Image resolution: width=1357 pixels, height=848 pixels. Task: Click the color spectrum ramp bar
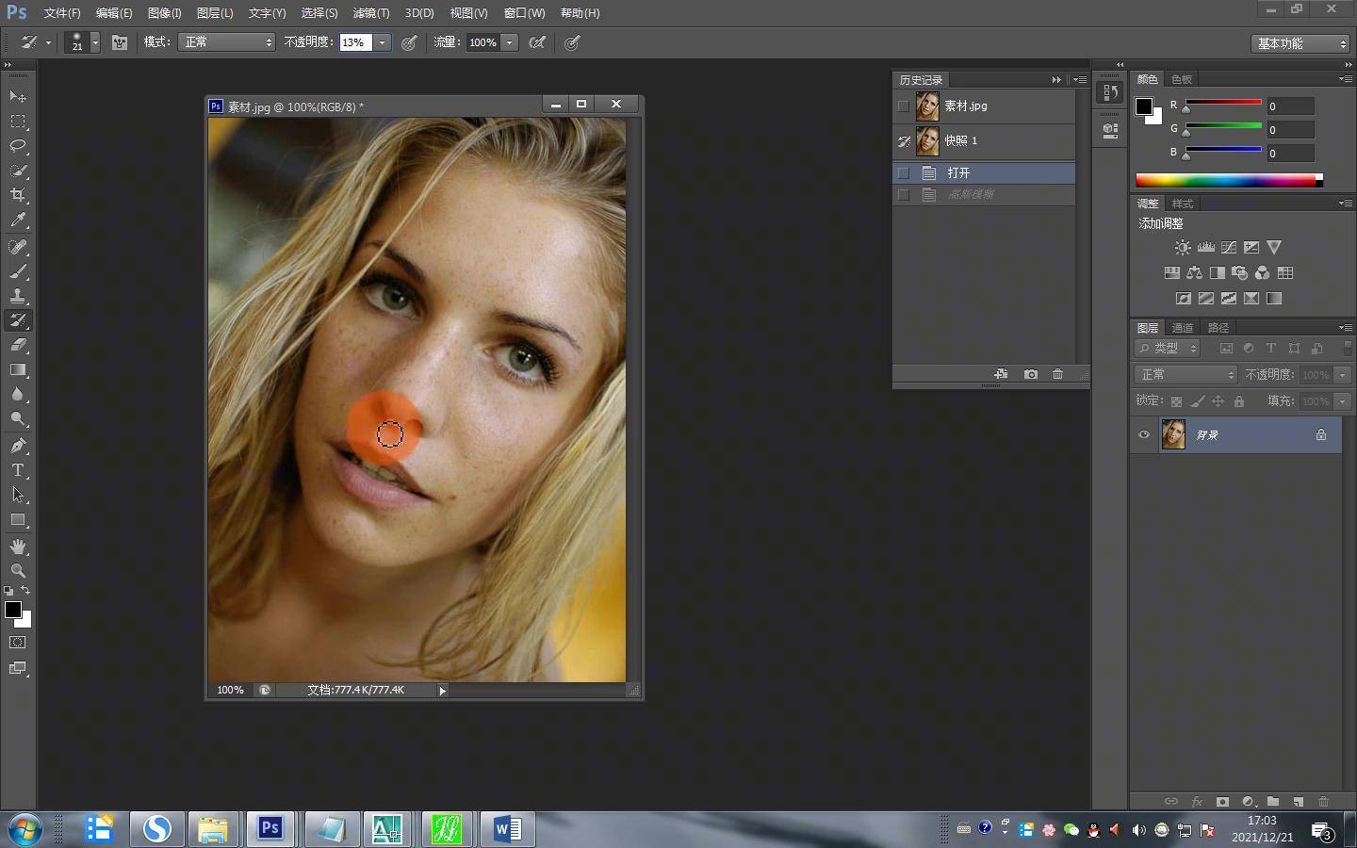coord(1225,180)
